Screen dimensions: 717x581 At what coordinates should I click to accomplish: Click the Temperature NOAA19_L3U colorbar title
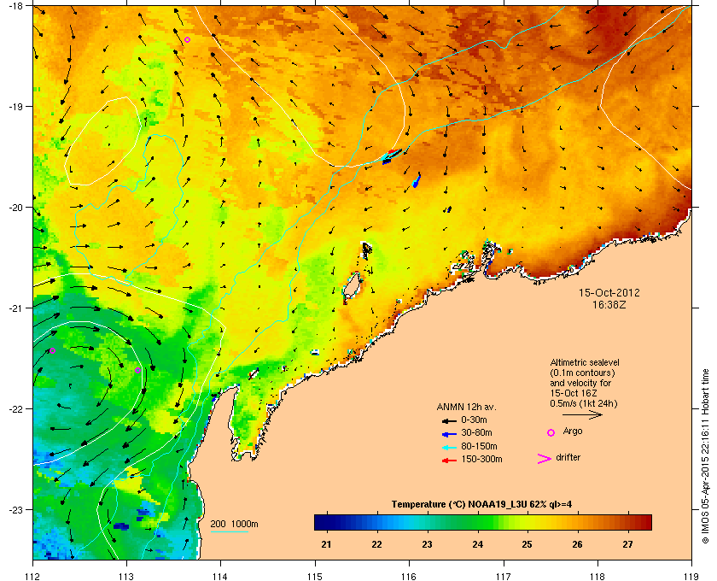[x=481, y=505]
